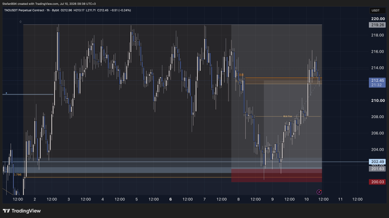
Task: Click the purple replay icon near time axis
Action: (319, 192)
